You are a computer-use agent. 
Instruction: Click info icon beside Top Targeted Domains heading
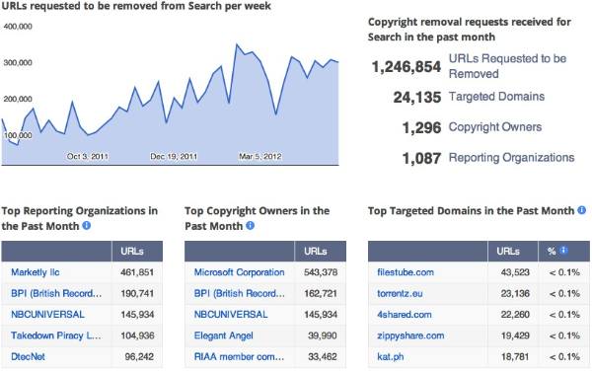pos(582,210)
